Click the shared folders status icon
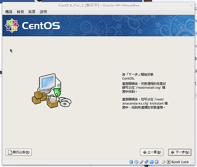 pos(151,162)
